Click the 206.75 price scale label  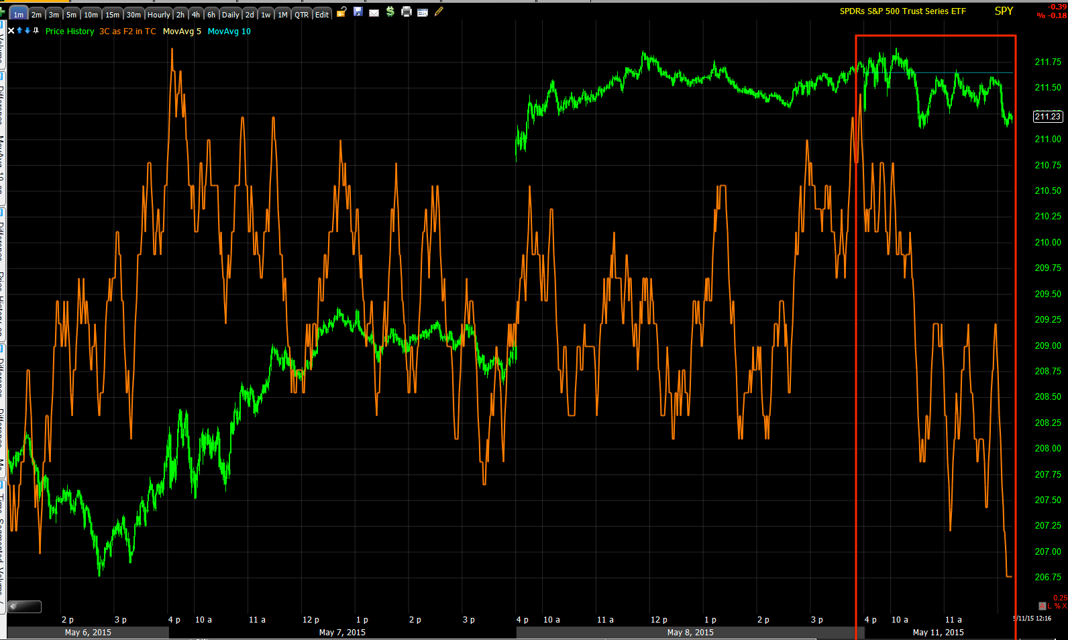pyautogui.click(x=1048, y=578)
